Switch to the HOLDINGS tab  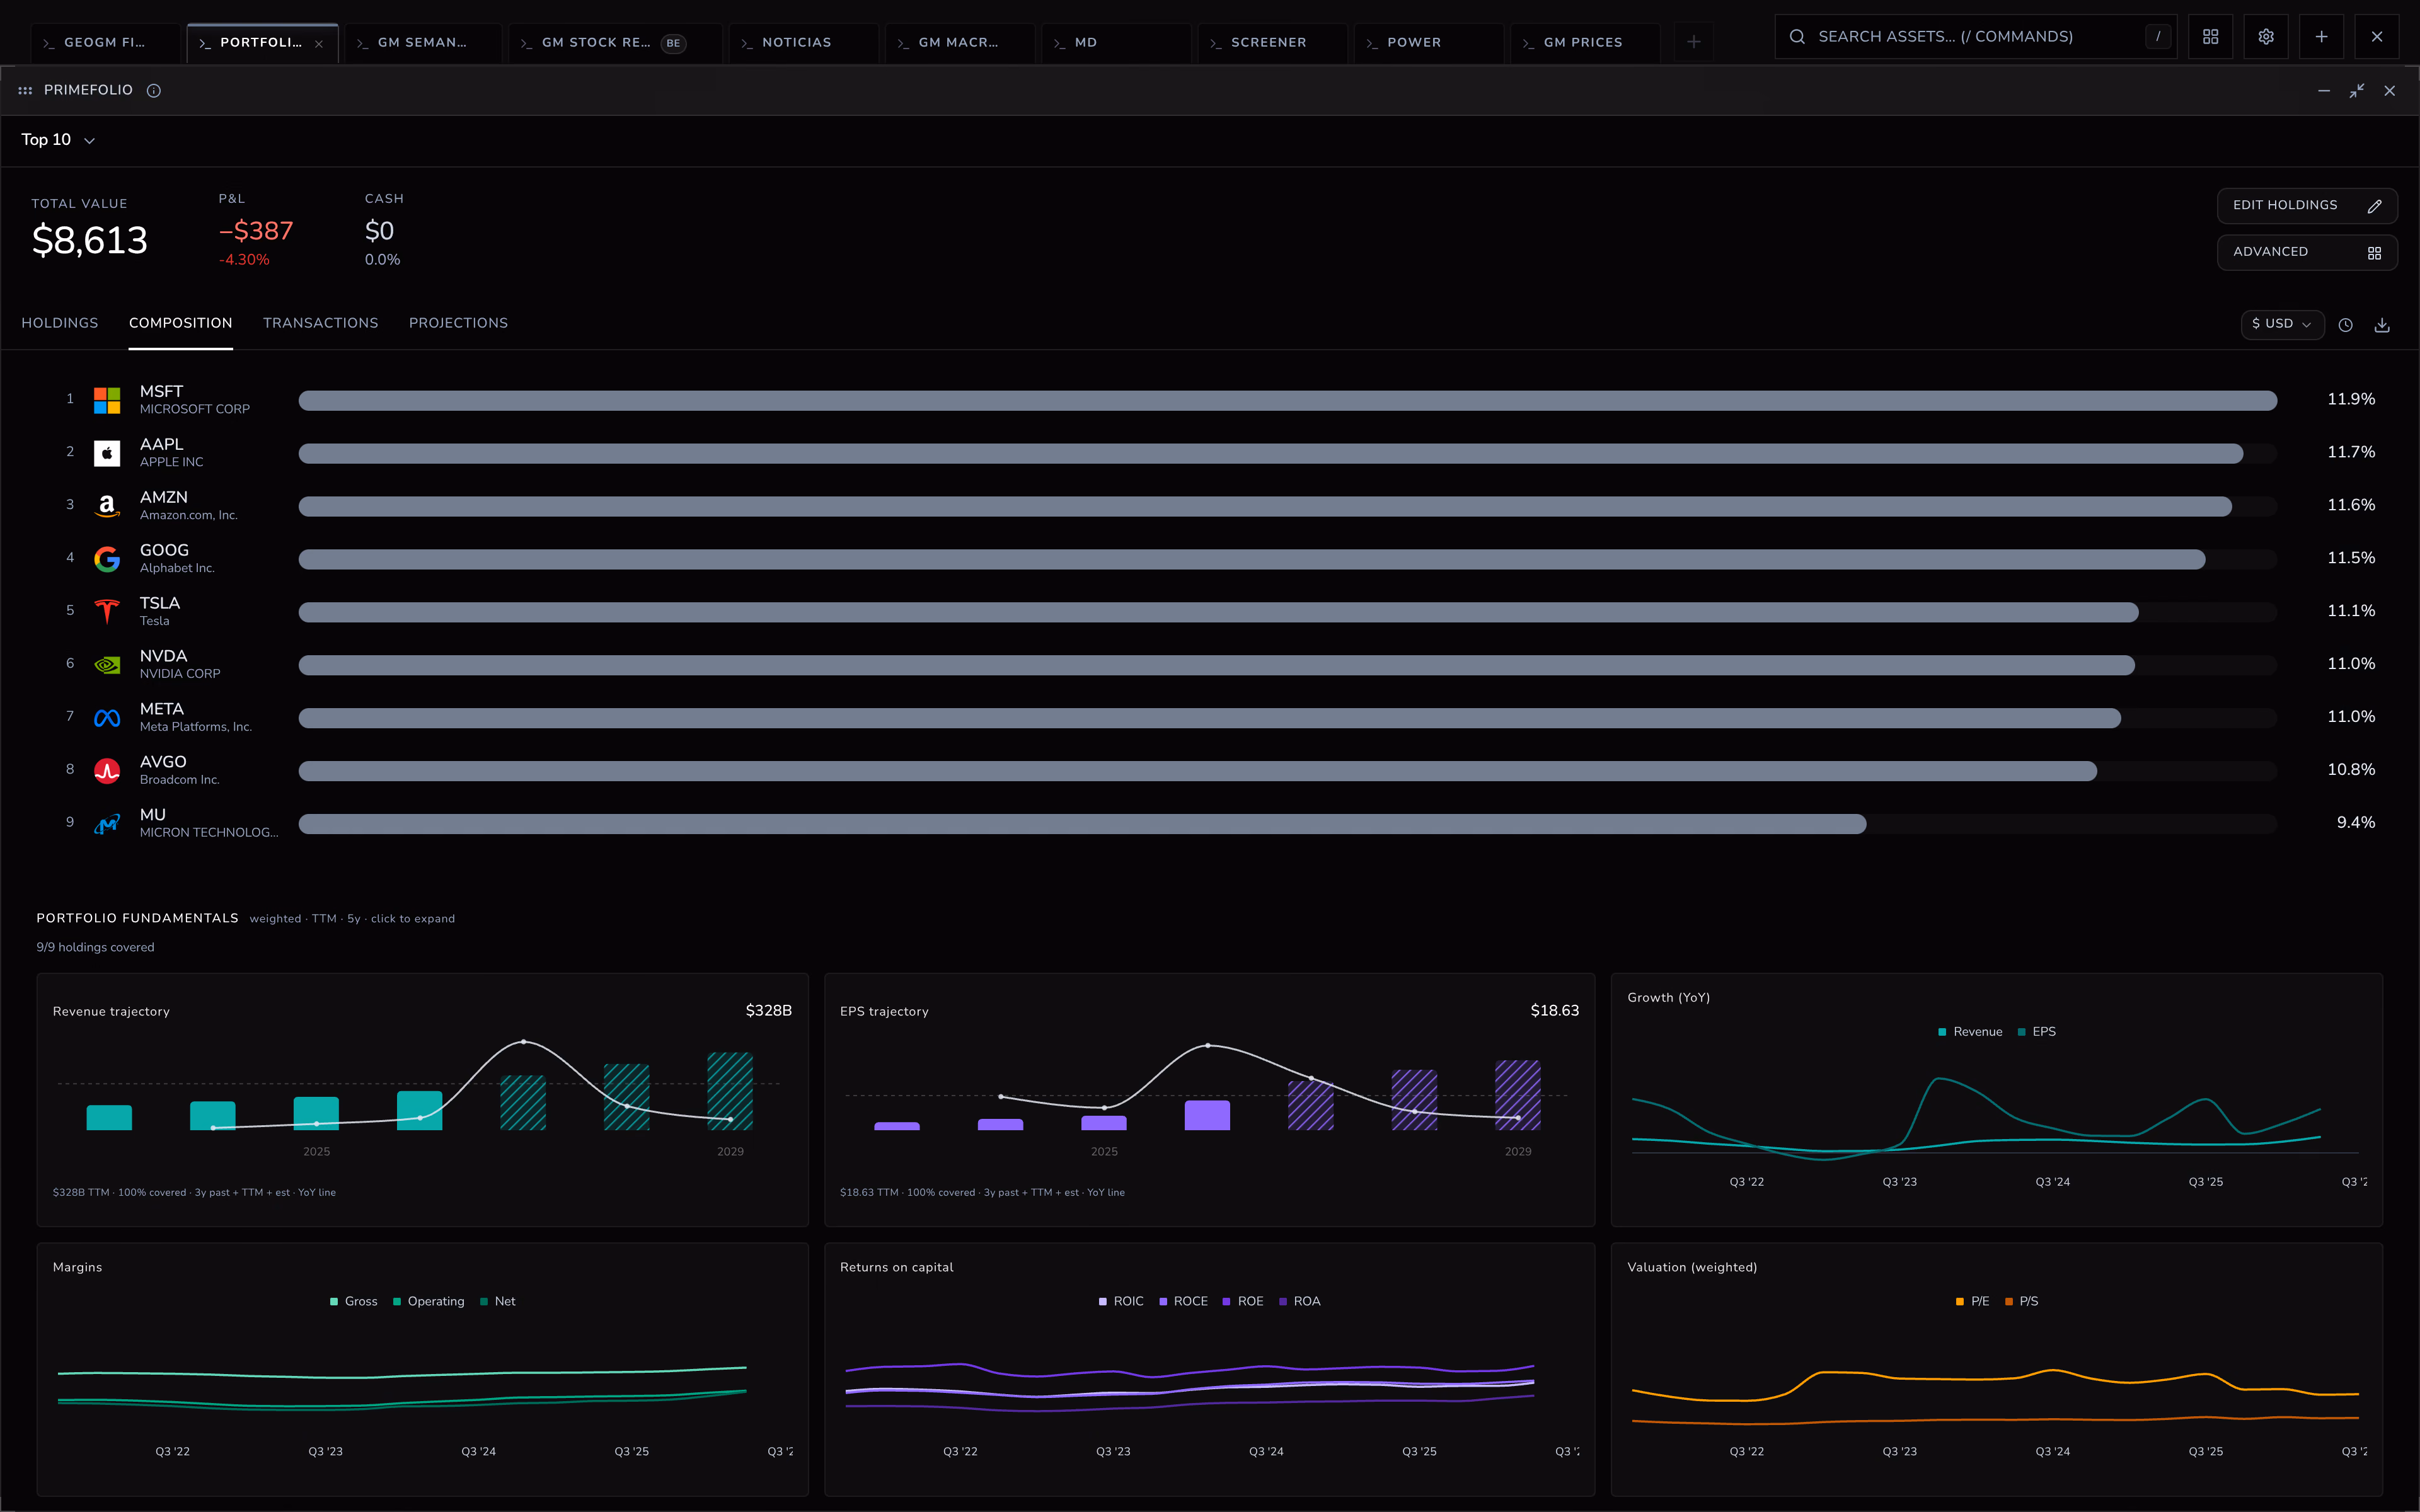click(60, 323)
